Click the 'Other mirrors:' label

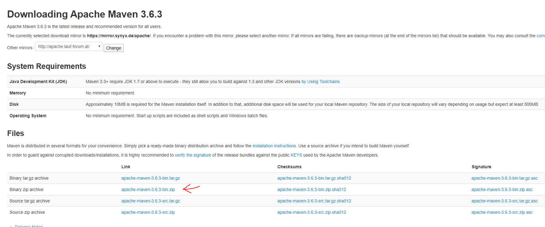click(x=20, y=48)
